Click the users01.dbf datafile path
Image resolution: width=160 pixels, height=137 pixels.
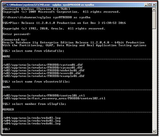(42, 73)
